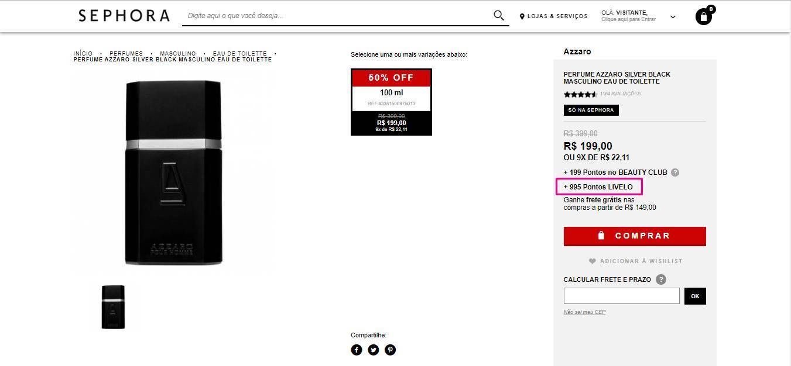Click the Sephora logo

coord(124,16)
